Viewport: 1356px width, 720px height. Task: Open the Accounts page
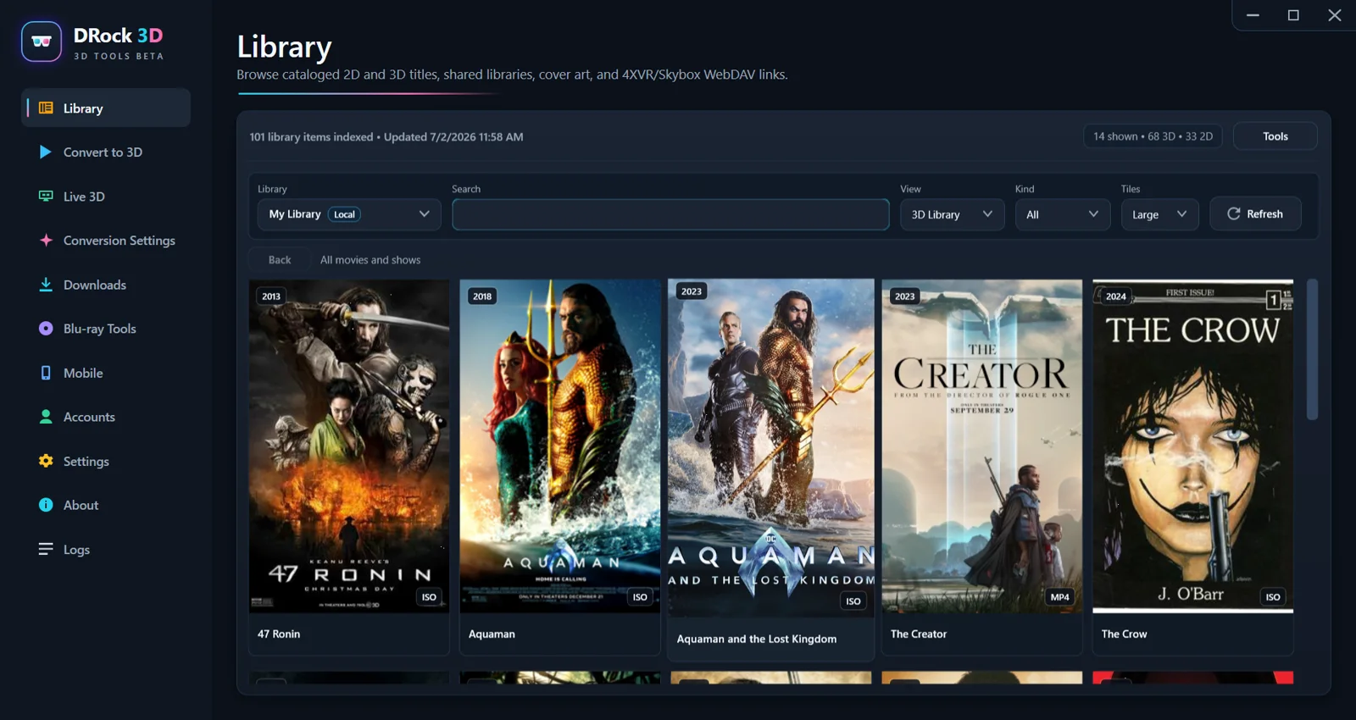(106, 417)
